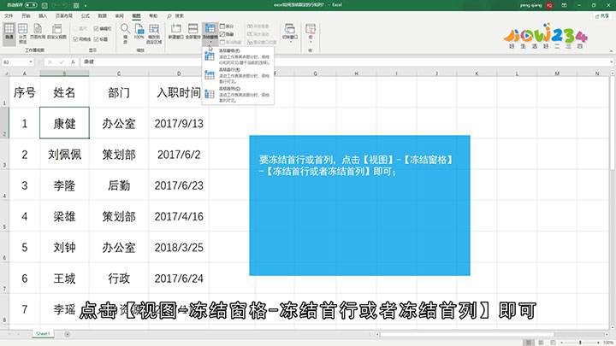Toggle the Formula Bar checkbox
Viewport: 616px width, 346px height.
[103, 29]
